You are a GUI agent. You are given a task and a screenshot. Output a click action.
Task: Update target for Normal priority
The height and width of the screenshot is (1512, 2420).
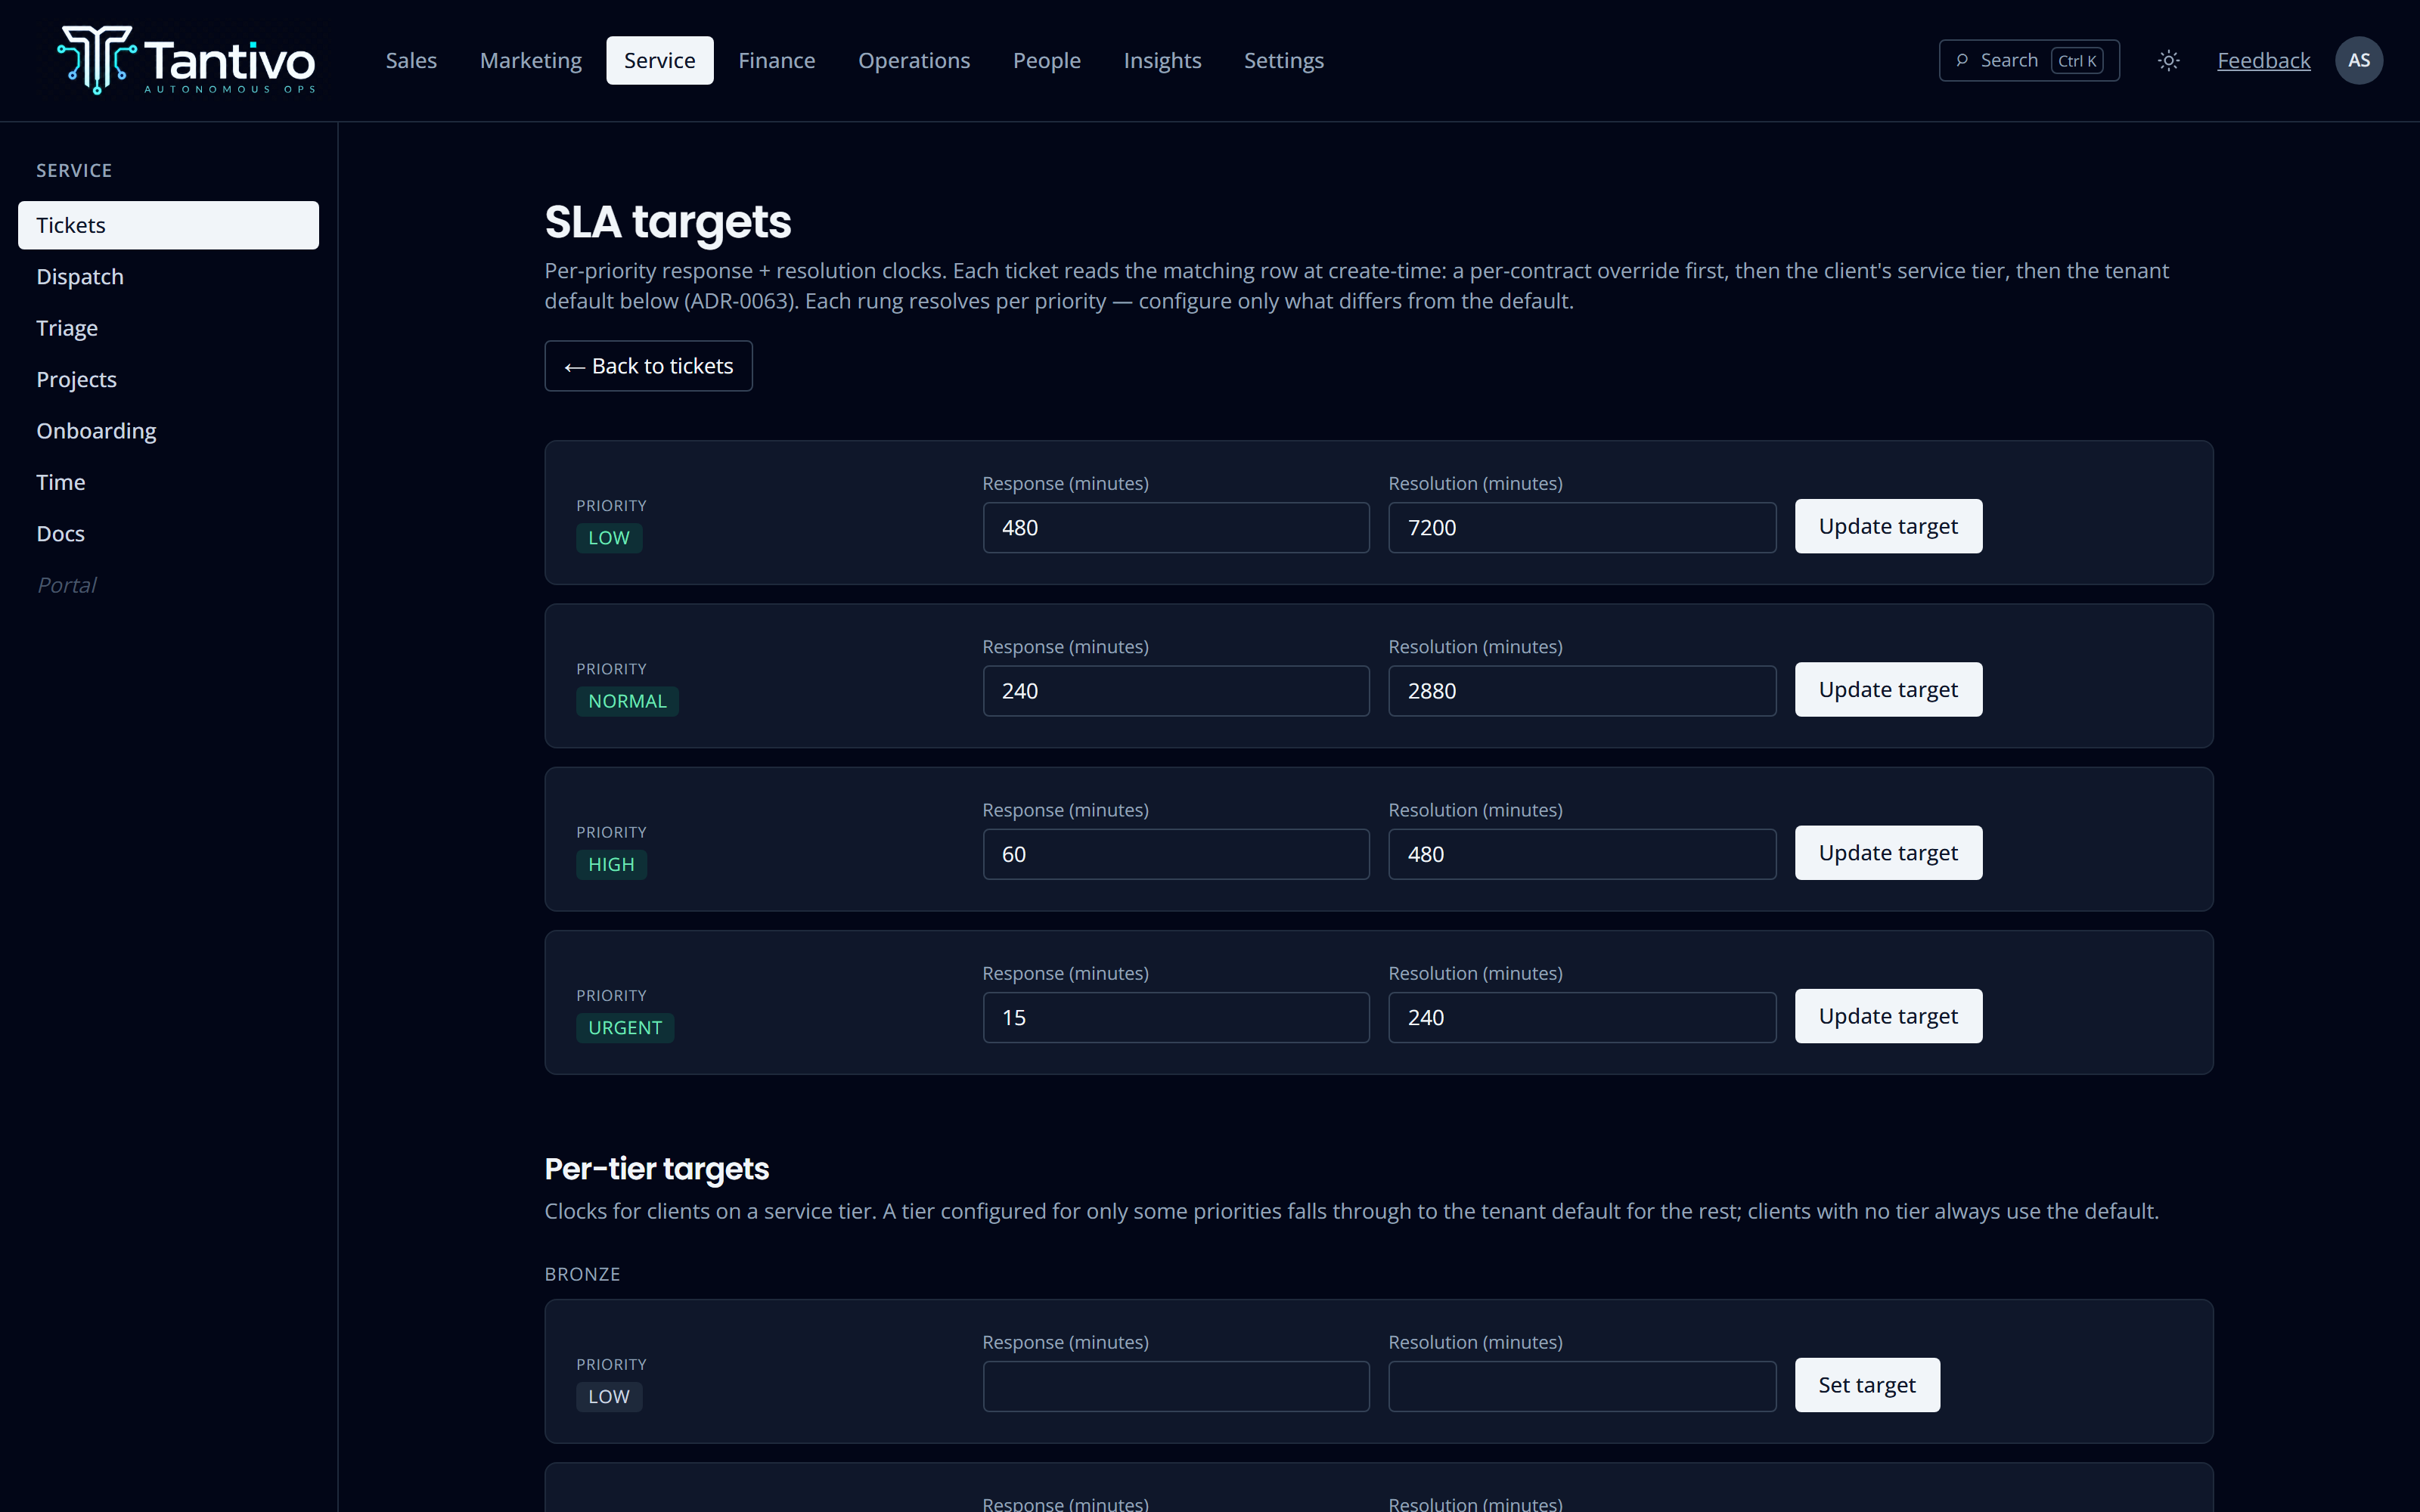(x=1888, y=689)
